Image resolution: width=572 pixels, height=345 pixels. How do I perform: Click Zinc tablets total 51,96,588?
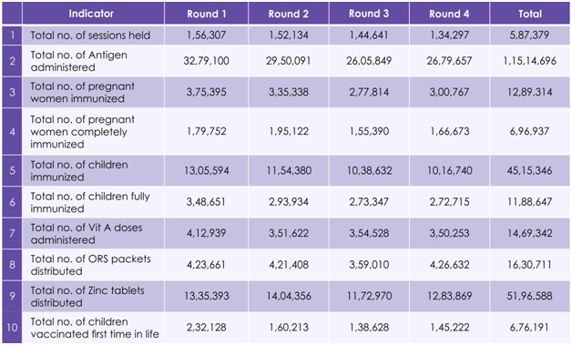pos(530,296)
